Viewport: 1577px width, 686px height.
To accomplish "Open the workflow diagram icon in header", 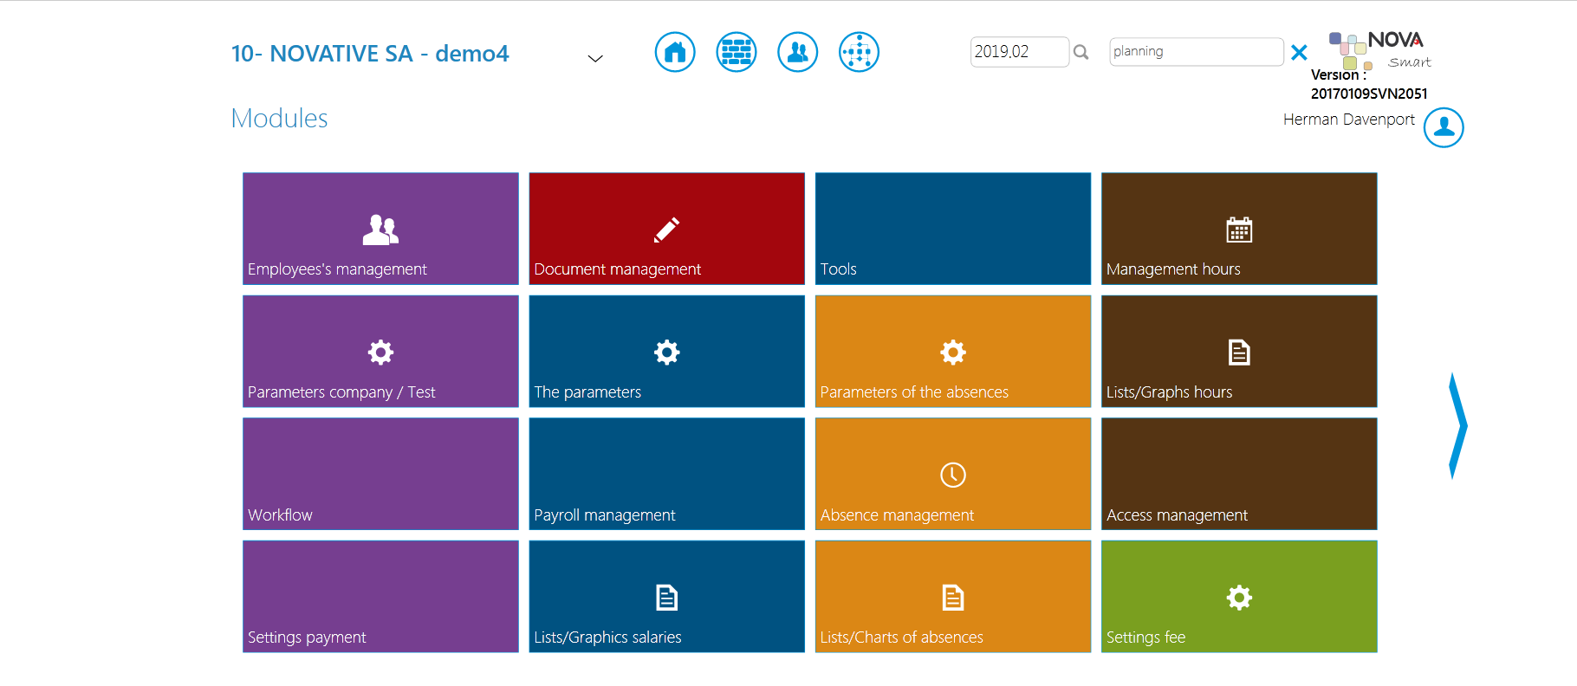I will [x=859, y=52].
